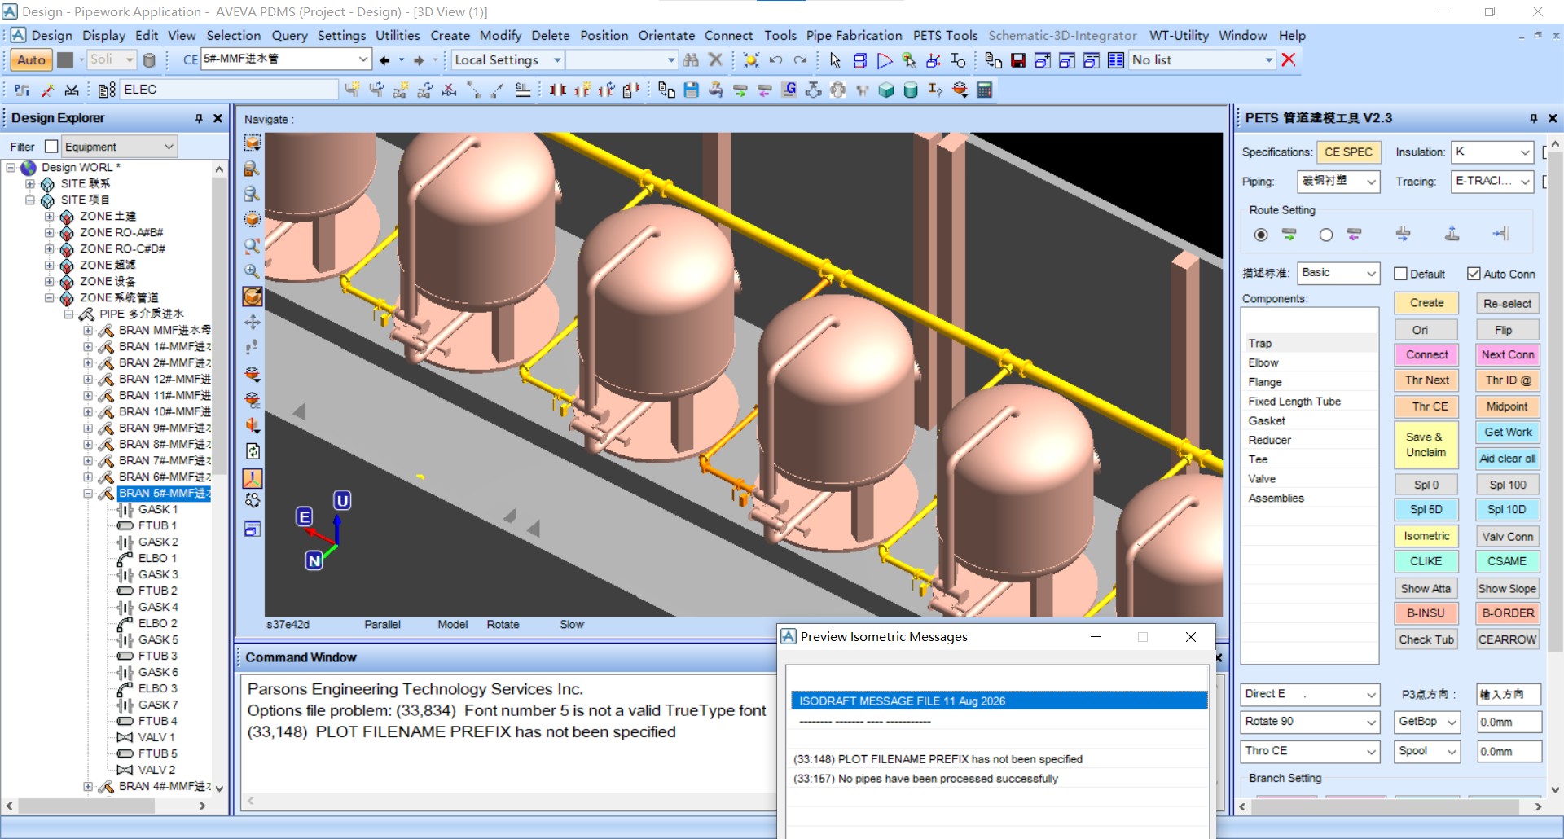Viewport: 1564px width, 839px height.
Task: Open the E-TRACI tracing dropdown
Action: point(1493,181)
